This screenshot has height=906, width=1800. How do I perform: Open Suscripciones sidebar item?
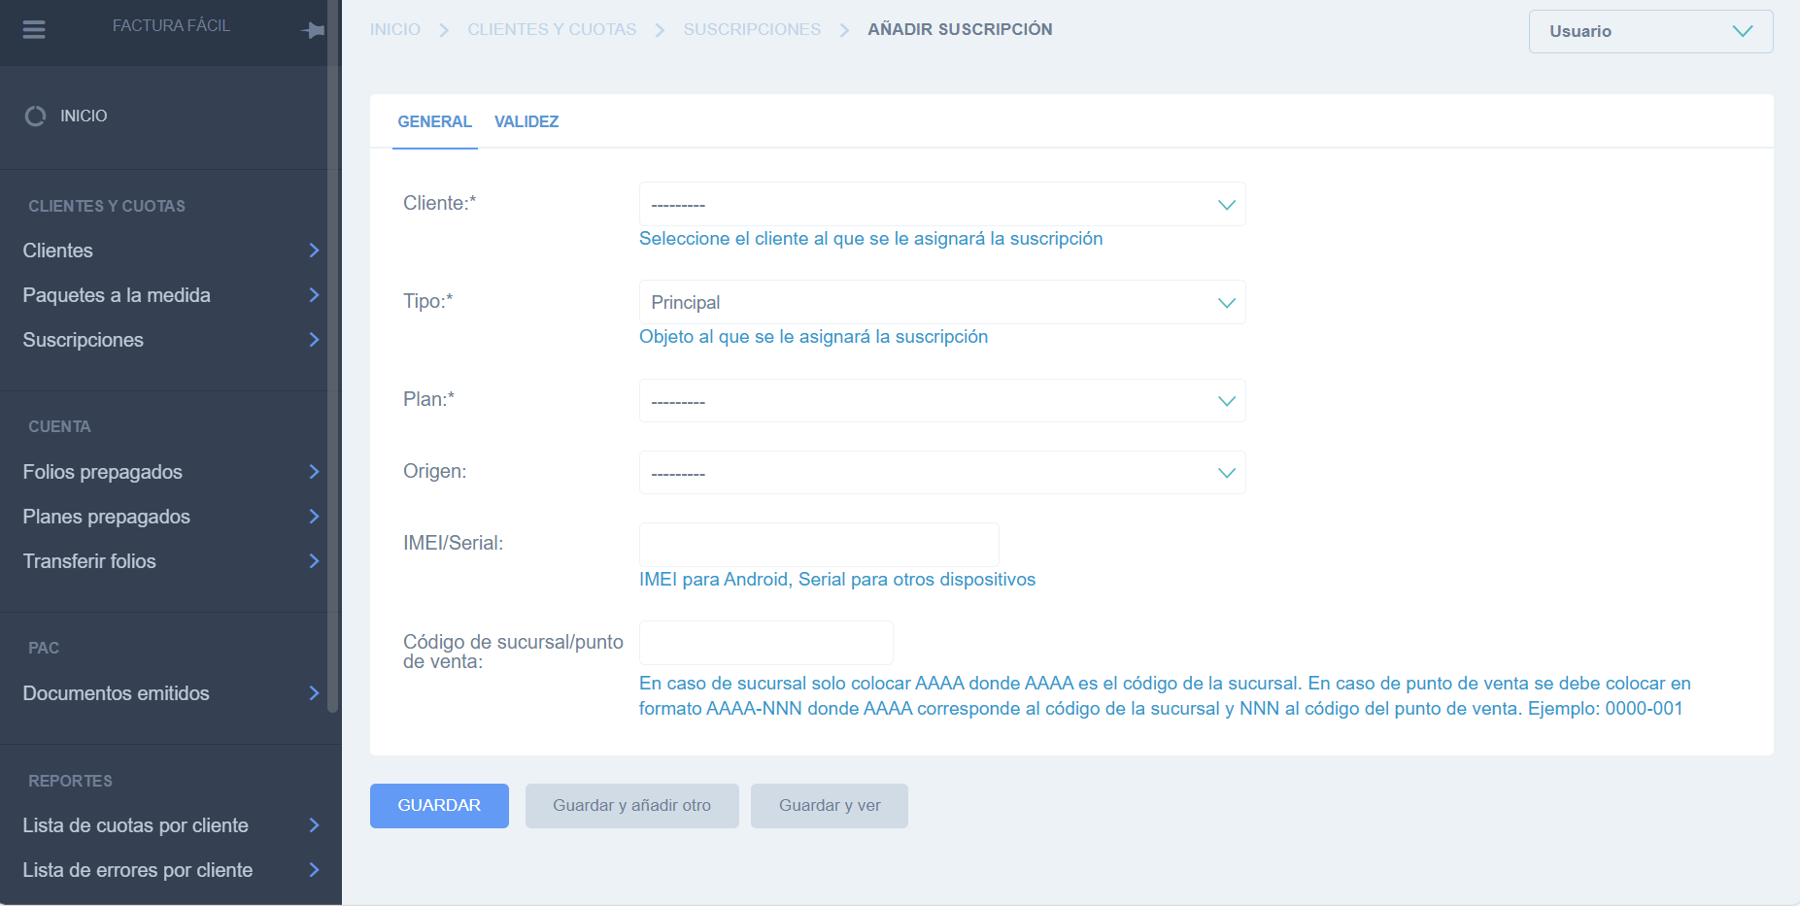84,340
